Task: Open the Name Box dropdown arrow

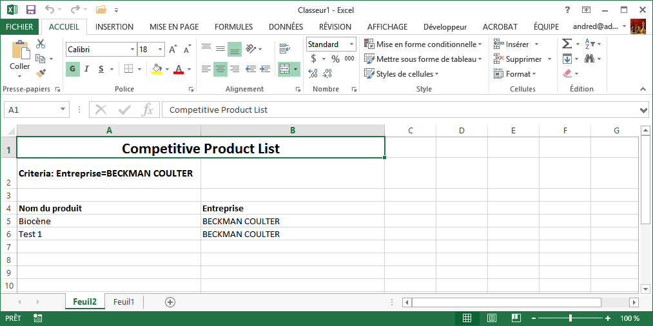Action: coord(63,110)
